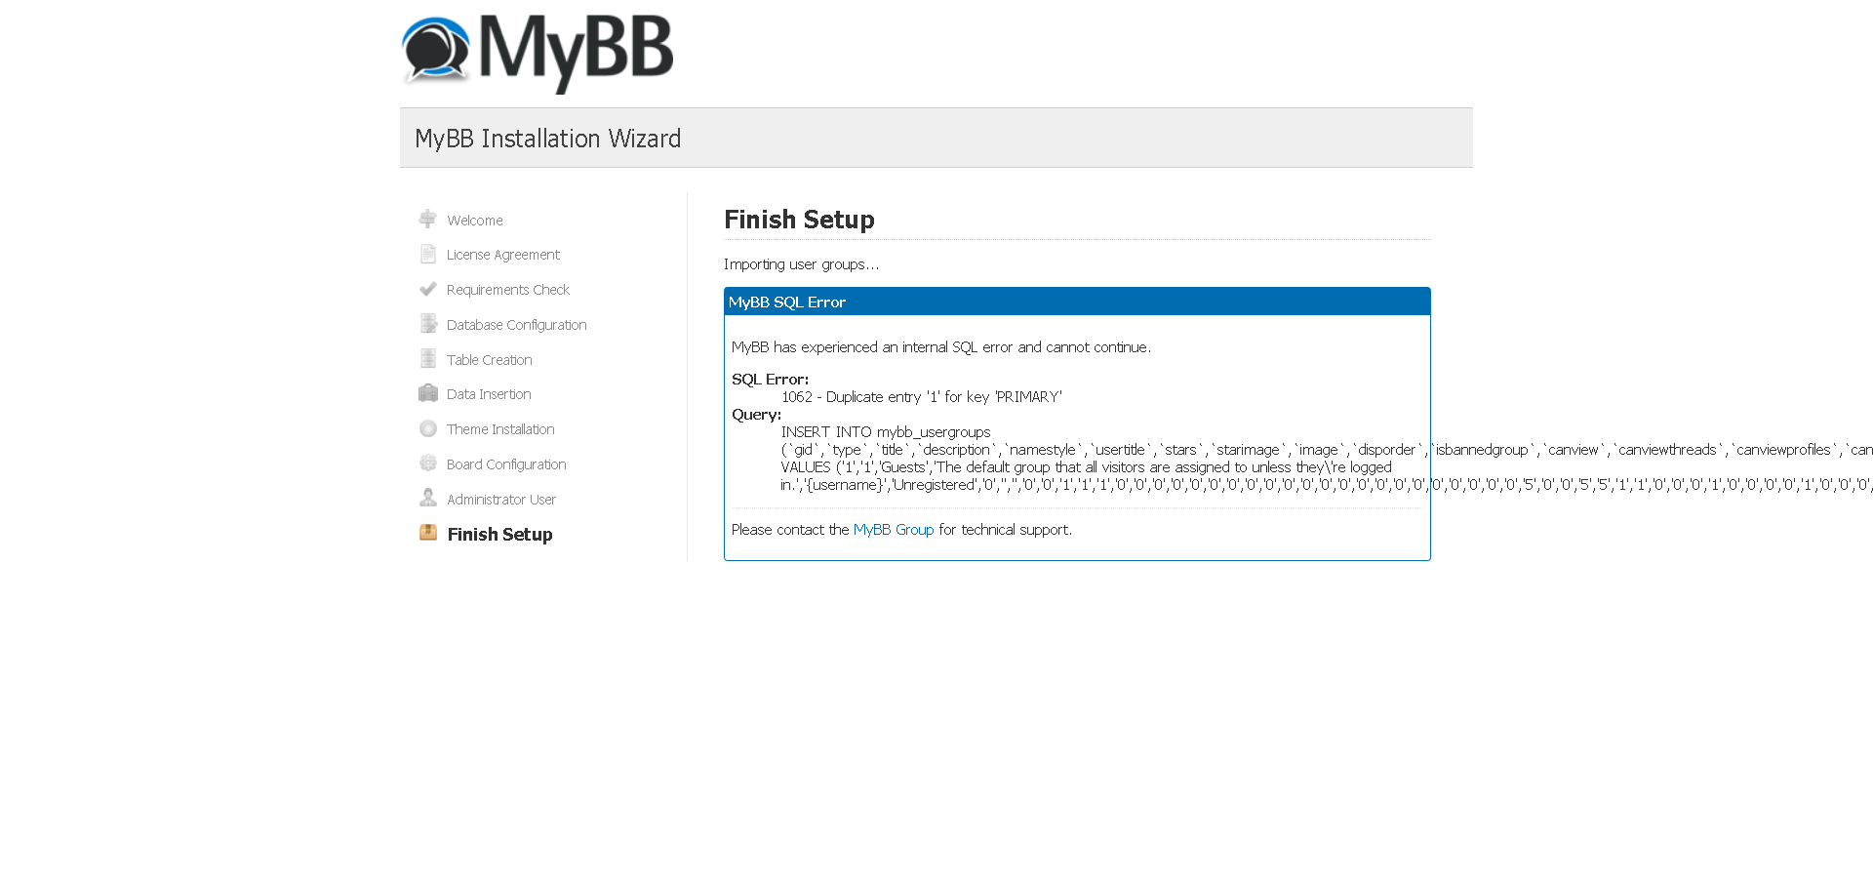The image size is (1873, 887).
Task: Click the License Agreement step text
Action: [x=502, y=255]
